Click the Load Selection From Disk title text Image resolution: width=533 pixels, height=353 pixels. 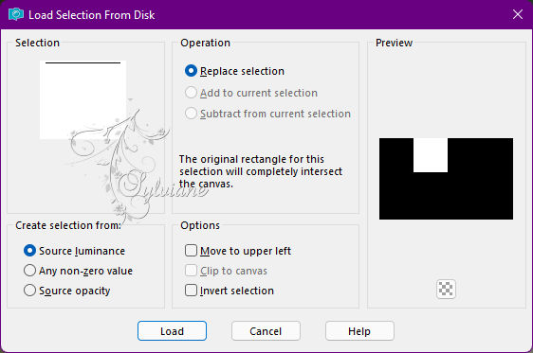(x=91, y=15)
